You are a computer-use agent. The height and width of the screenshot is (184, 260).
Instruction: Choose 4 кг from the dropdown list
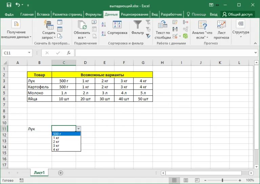coord(66,149)
